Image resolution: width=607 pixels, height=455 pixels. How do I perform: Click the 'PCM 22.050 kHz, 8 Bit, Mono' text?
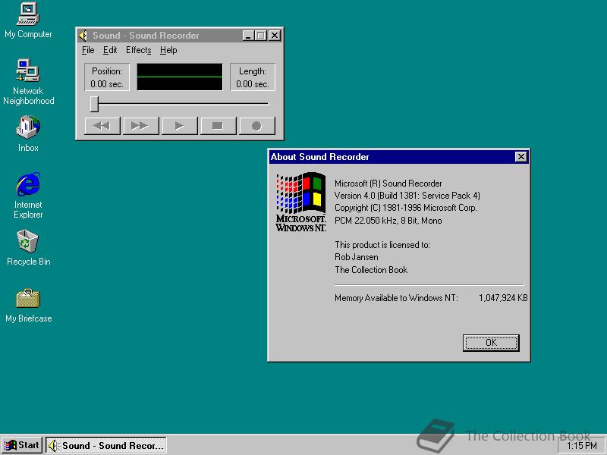coord(388,221)
